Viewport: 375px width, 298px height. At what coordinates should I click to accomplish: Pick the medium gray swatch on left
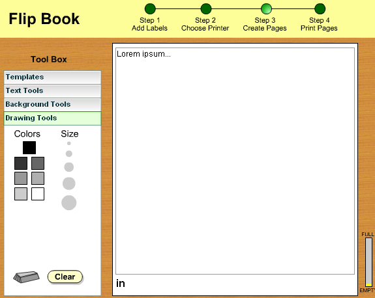tap(21, 178)
